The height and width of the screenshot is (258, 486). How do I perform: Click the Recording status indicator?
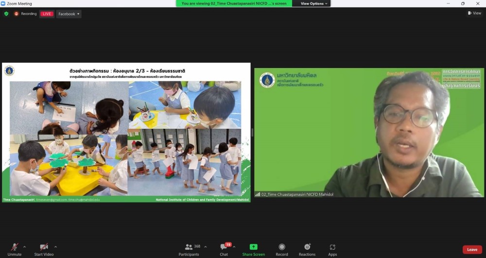[26, 14]
